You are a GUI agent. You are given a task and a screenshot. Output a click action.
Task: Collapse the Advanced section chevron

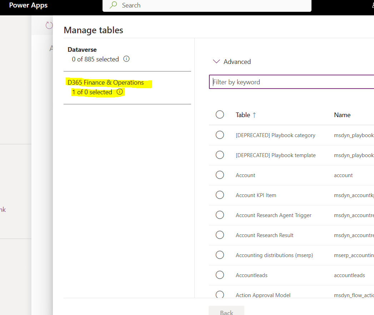(x=216, y=61)
